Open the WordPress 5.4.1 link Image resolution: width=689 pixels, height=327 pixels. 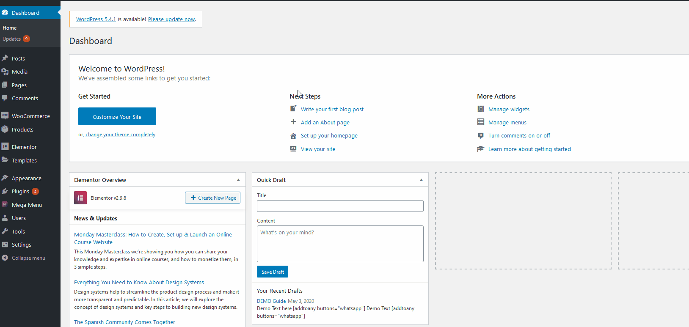tap(96, 19)
